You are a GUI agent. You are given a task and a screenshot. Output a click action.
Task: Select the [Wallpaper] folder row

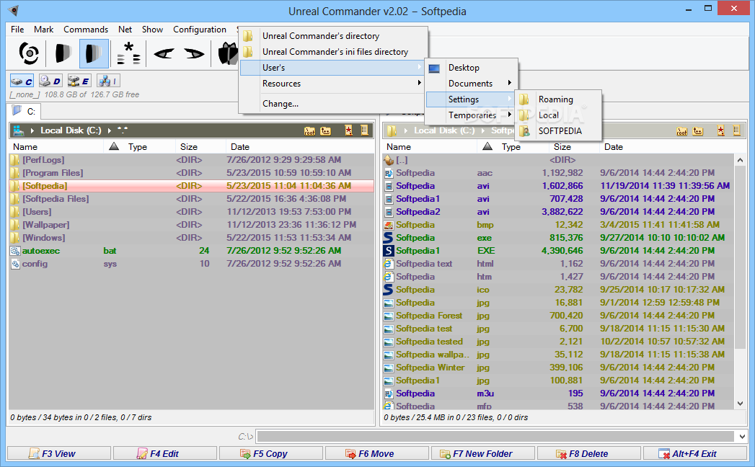(191, 225)
